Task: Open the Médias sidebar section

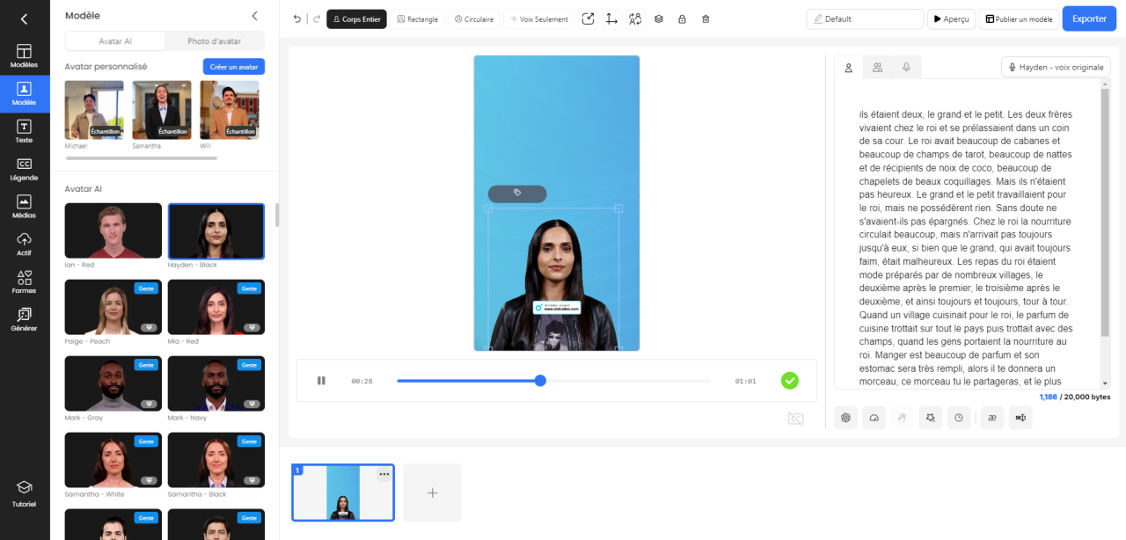Action: (25, 208)
